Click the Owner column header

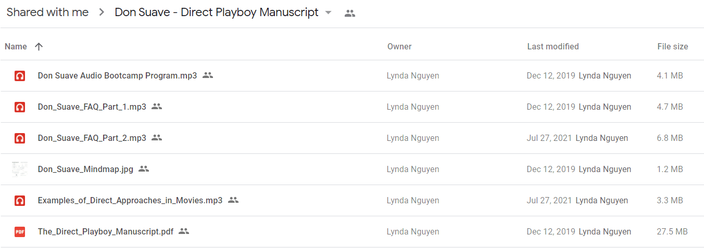[x=399, y=46]
